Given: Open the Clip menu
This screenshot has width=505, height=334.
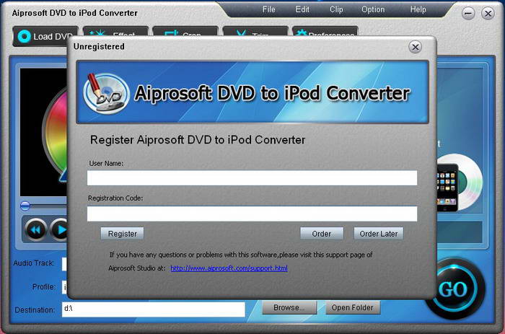Looking at the screenshot, I should [x=336, y=9].
